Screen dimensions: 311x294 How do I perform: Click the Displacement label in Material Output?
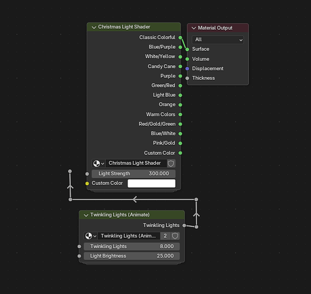tap(208, 69)
